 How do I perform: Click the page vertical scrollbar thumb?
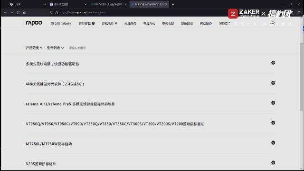tap(301, 76)
